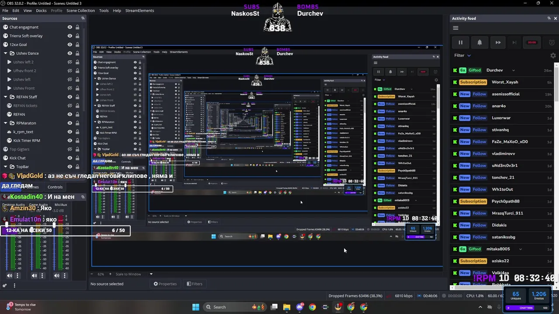Open Activity feed settings gear
This screenshot has height=314, width=559.
pos(553,56)
